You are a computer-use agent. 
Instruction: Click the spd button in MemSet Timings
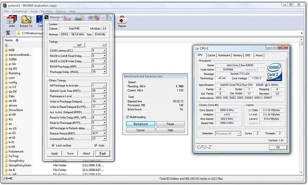tap(79, 45)
